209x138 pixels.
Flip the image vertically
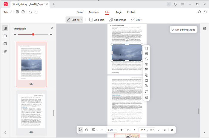pos(146,70)
